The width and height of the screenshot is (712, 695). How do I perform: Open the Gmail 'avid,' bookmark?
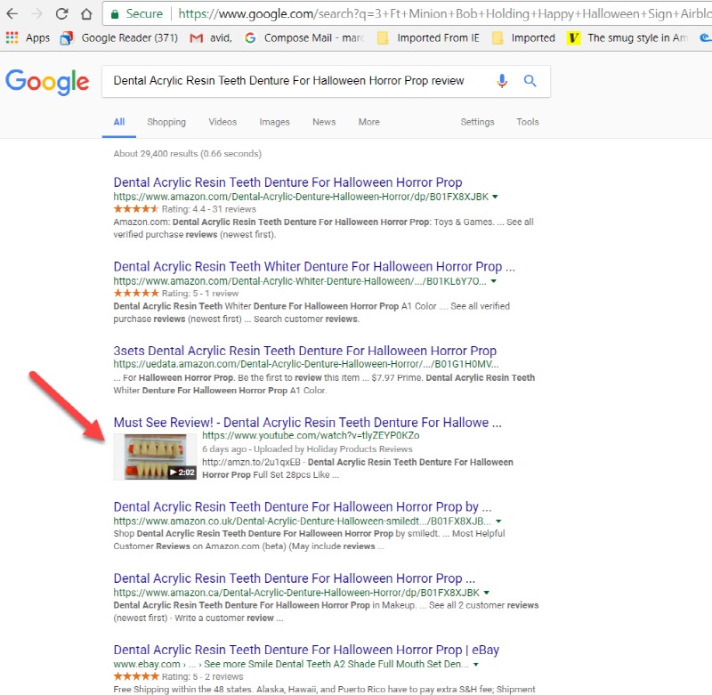[x=211, y=37]
